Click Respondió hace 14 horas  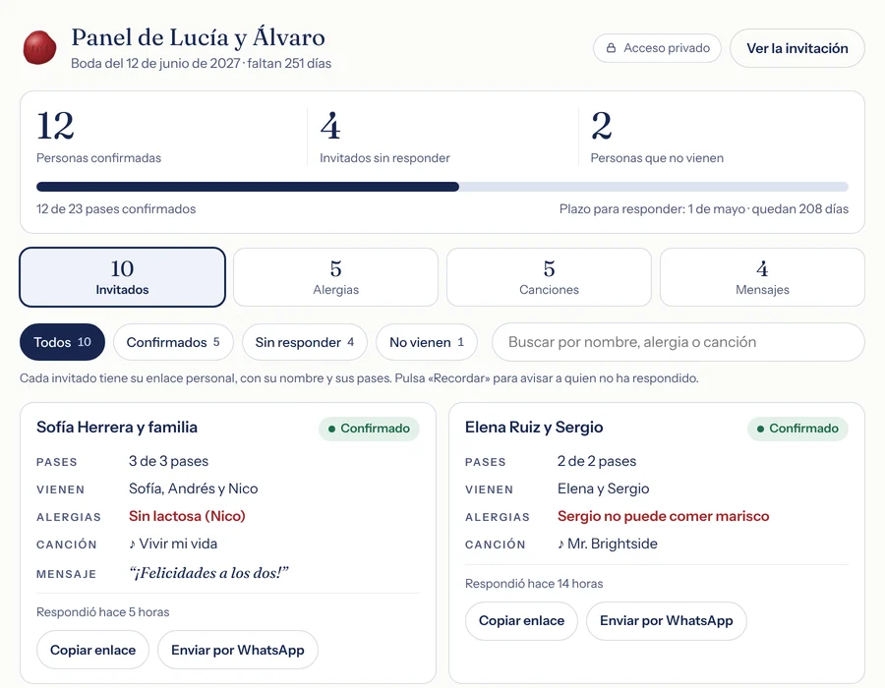coord(534,584)
